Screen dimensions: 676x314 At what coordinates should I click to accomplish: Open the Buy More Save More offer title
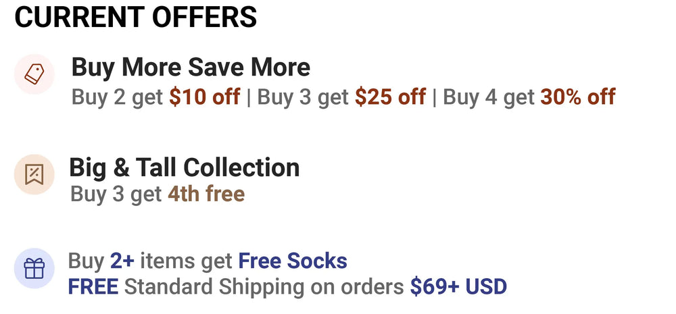pyautogui.click(x=191, y=68)
